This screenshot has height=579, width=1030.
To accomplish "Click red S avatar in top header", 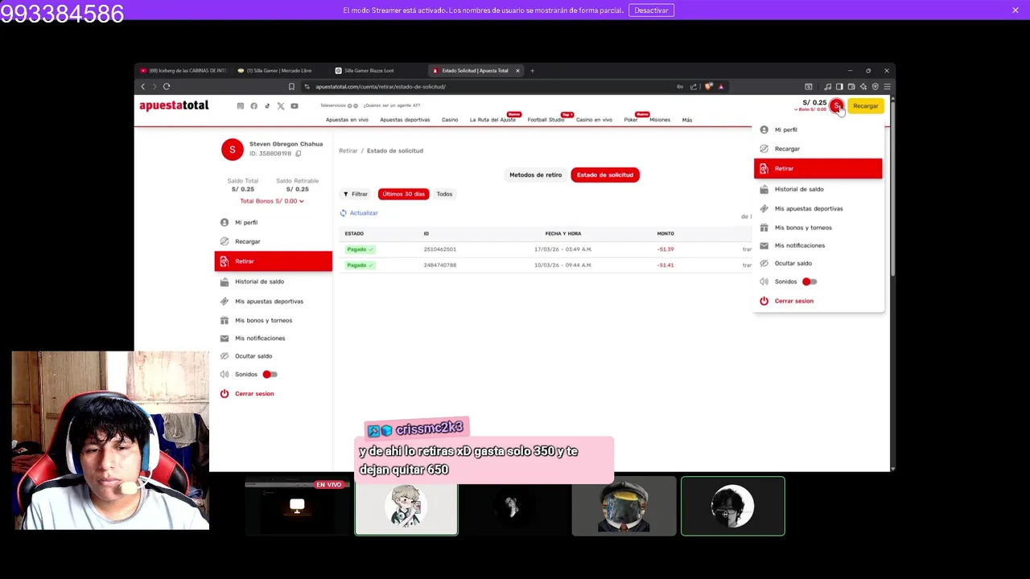I will pyautogui.click(x=837, y=105).
